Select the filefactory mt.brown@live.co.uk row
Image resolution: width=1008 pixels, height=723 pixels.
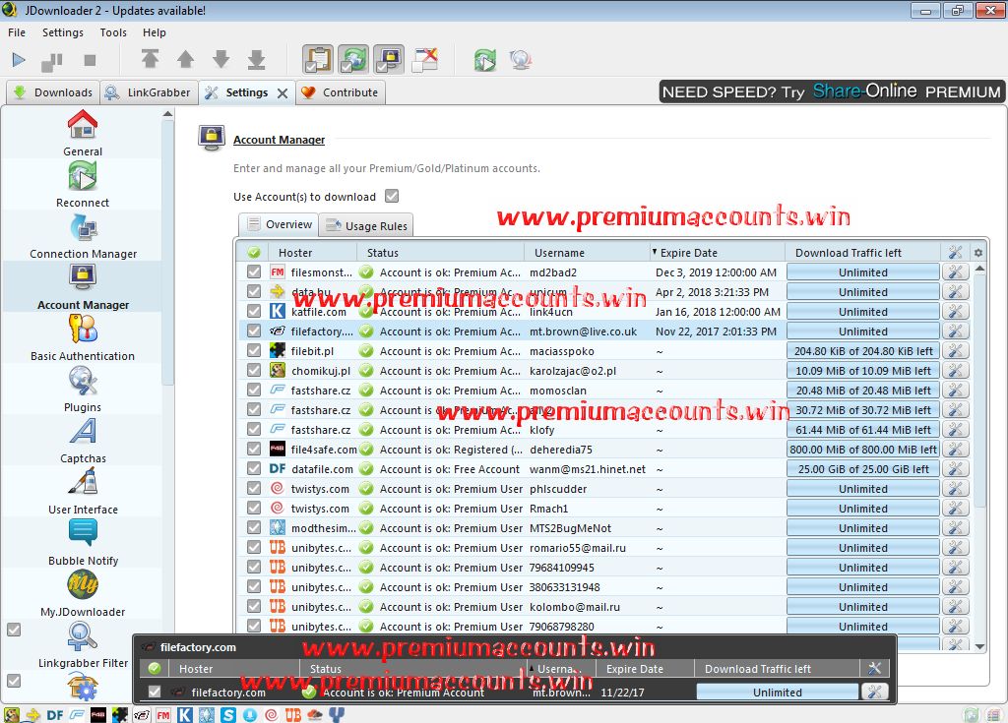[x=603, y=331]
